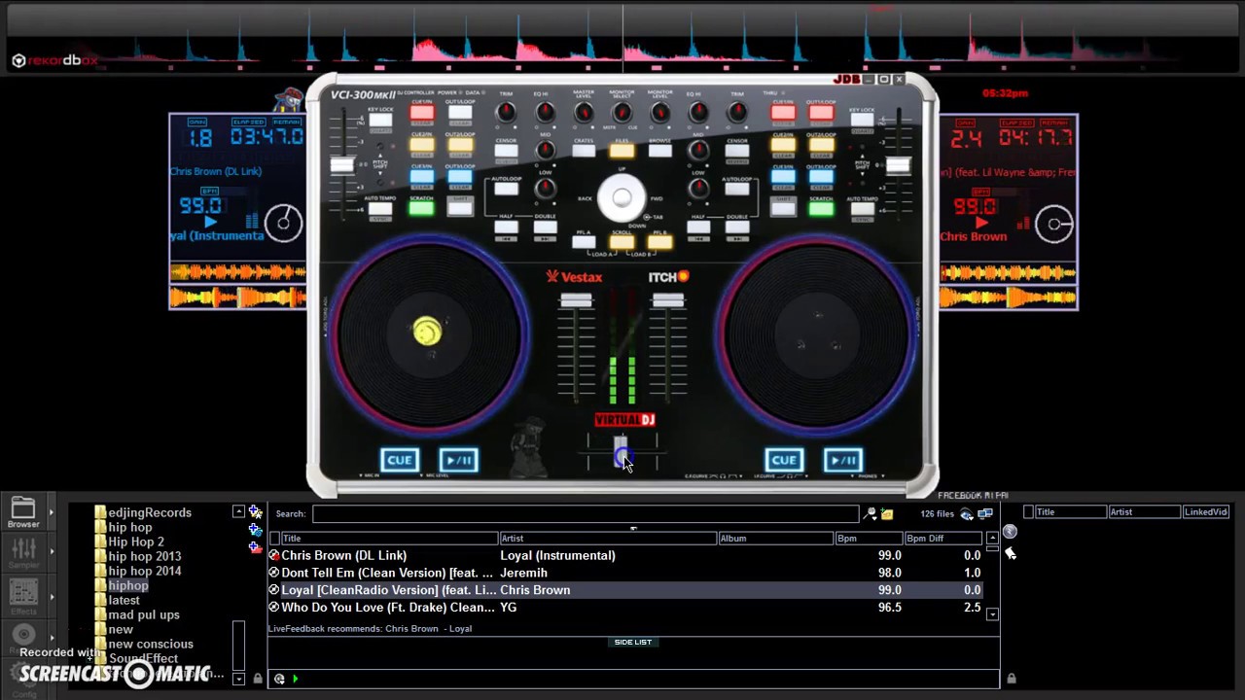The image size is (1245, 700).
Task: Click the FILES yellow button
Action: click(622, 151)
